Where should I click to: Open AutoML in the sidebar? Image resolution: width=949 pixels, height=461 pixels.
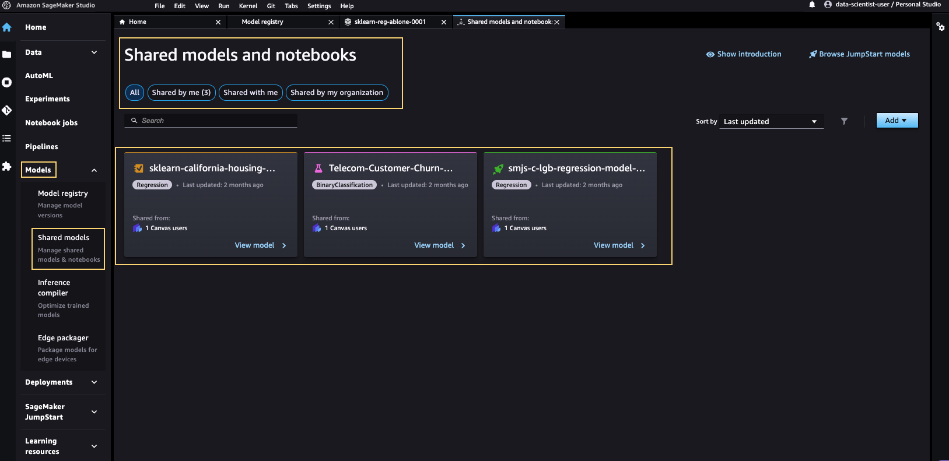pyautogui.click(x=39, y=76)
